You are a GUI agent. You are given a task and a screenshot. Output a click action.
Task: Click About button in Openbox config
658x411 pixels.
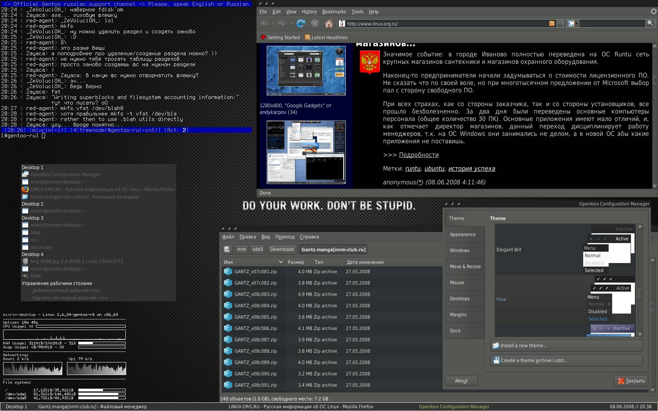pos(461,381)
